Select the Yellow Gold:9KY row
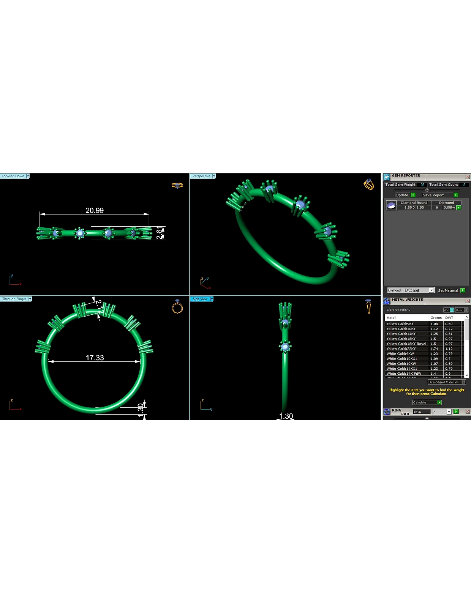This screenshot has width=471, height=593. tap(424, 324)
